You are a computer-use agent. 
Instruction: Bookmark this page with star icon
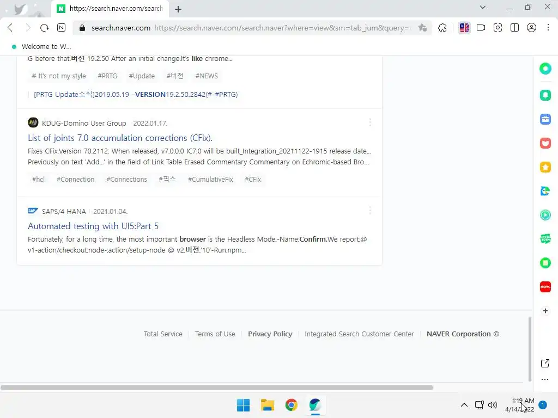click(422, 28)
